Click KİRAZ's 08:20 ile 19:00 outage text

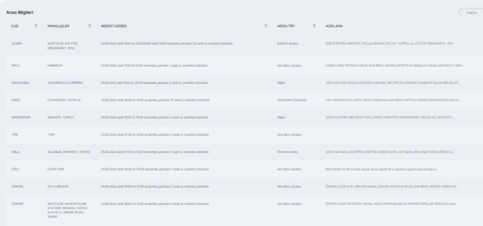coord(155,100)
